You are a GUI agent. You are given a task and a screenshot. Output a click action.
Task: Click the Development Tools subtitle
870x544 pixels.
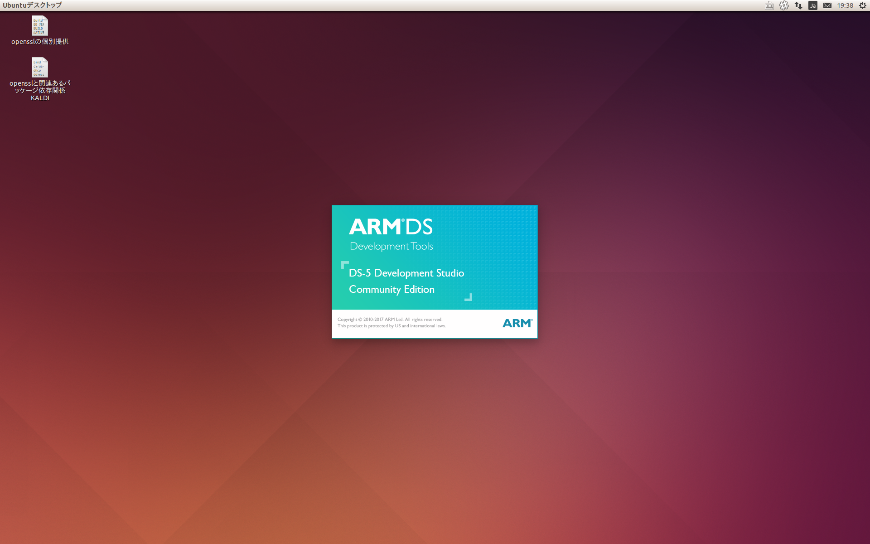pyautogui.click(x=391, y=246)
